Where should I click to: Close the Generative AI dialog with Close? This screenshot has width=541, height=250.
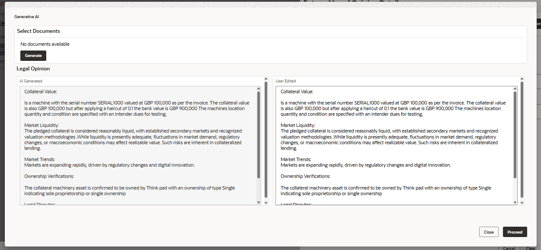click(x=489, y=232)
